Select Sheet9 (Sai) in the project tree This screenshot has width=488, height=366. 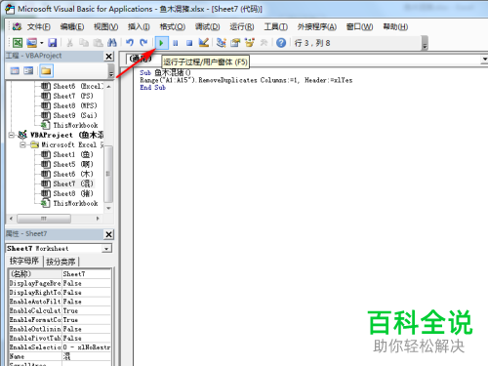(69, 115)
